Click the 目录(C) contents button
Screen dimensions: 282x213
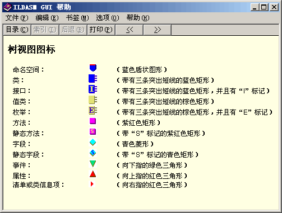(x=17, y=30)
